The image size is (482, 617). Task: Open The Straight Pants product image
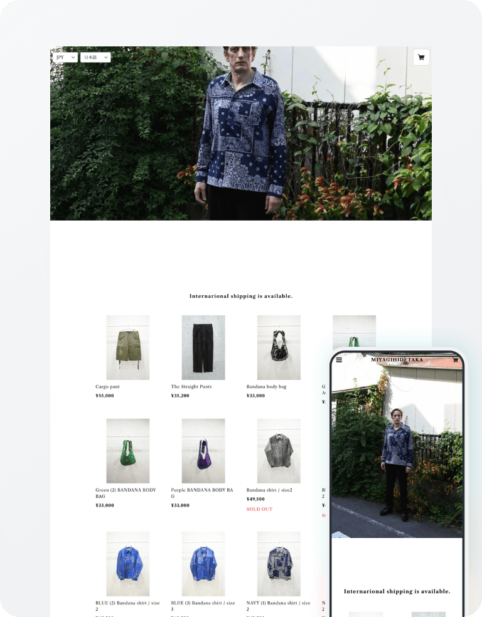(x=203, y=347)
